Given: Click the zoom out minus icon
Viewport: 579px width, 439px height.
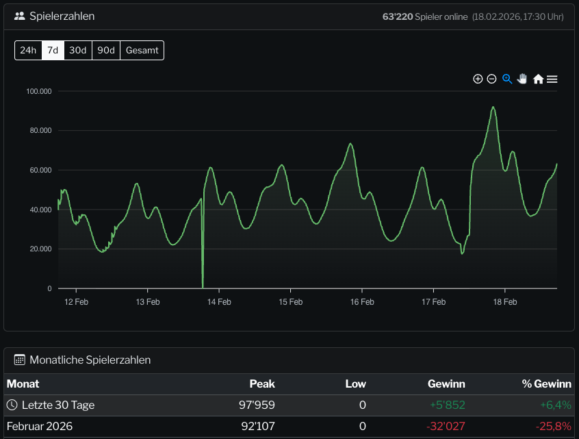Looking at the screenshot, I should [491, 79].
